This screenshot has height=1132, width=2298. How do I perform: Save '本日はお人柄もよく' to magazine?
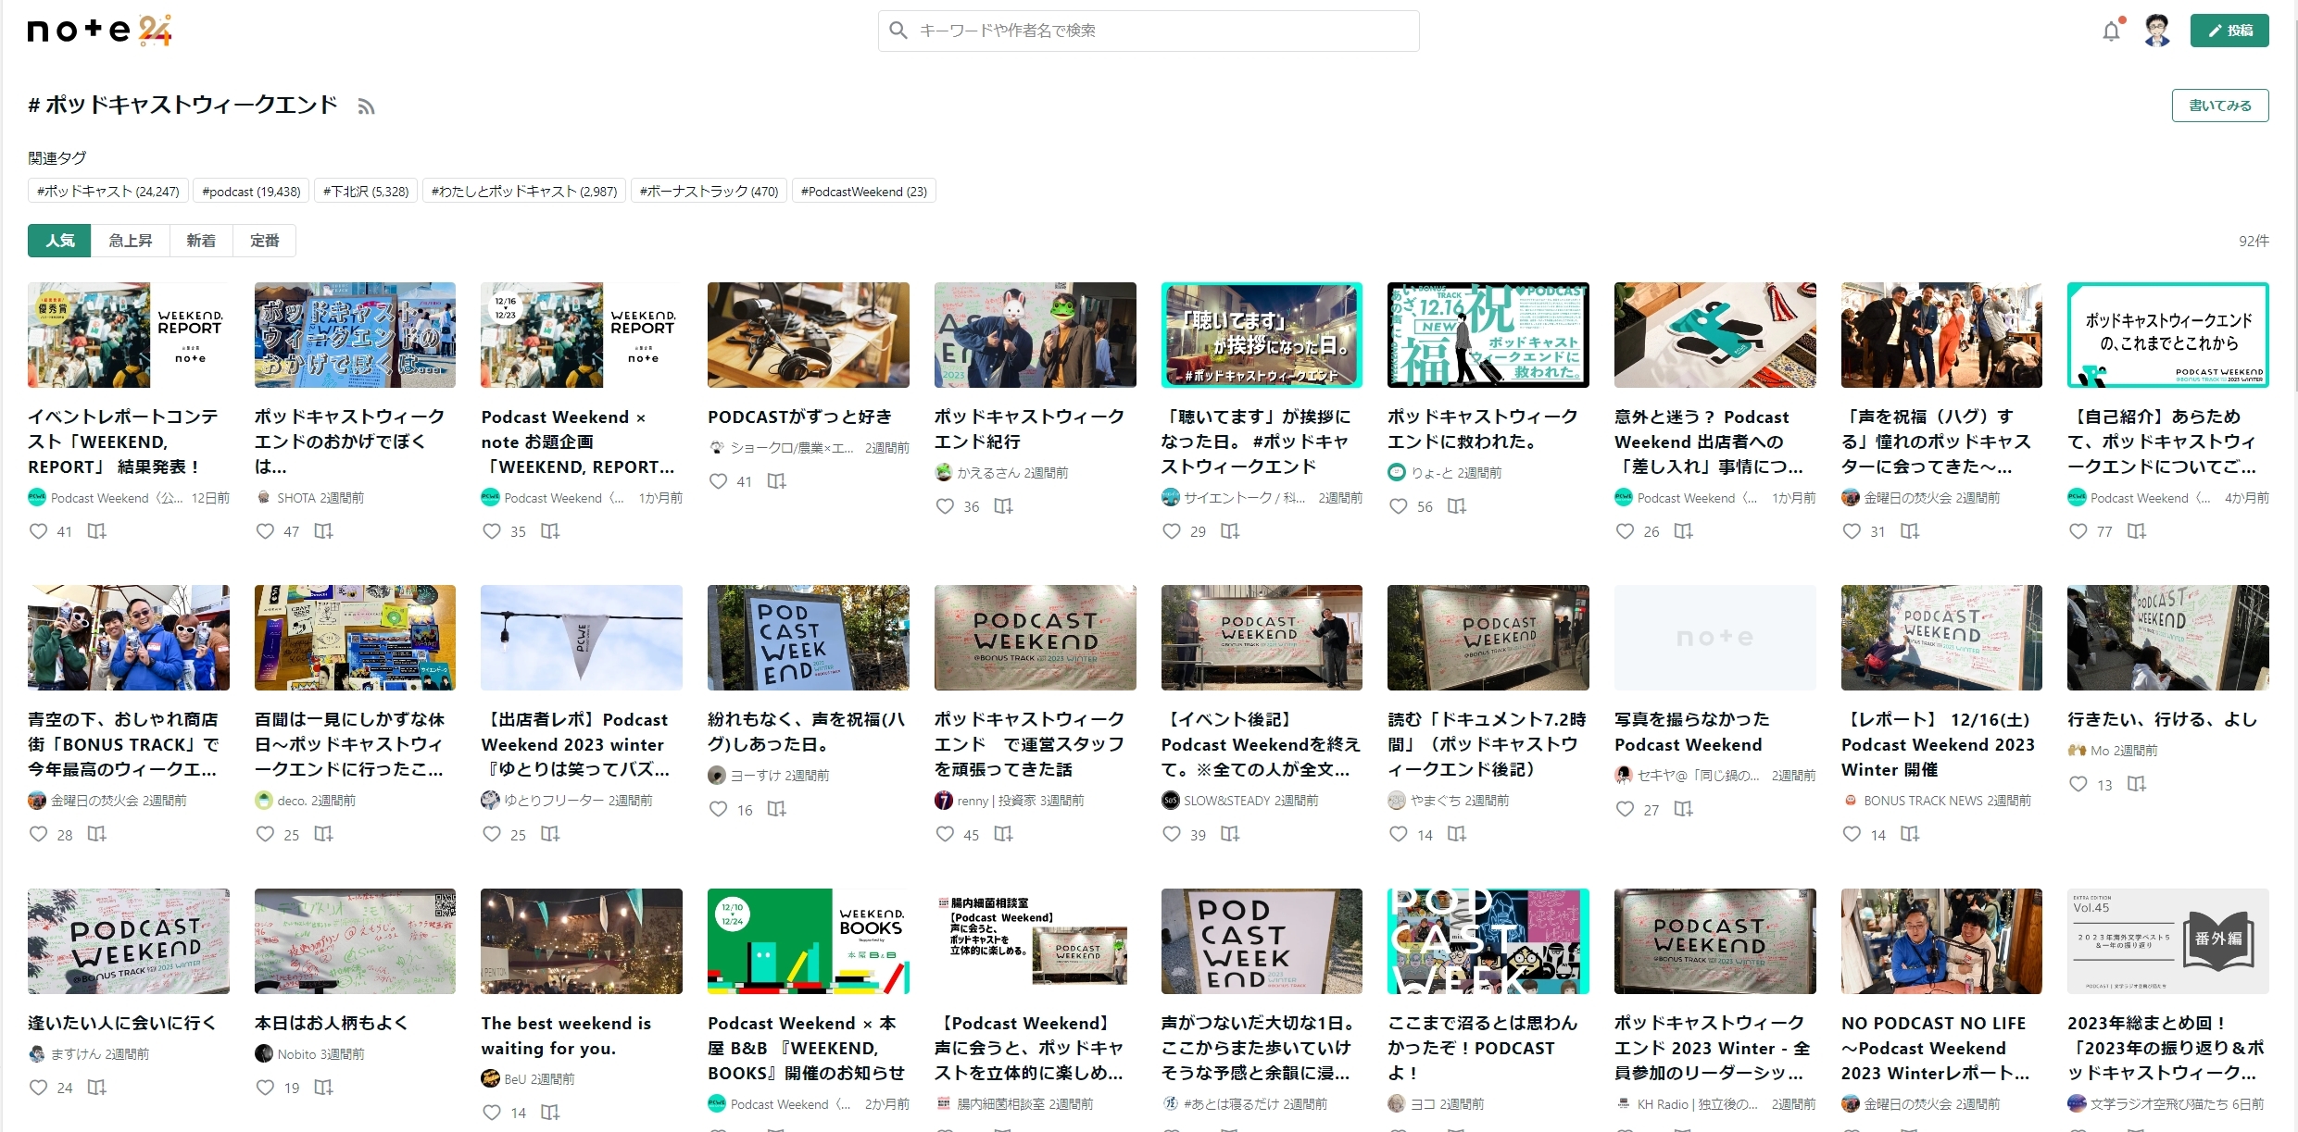click(x=323, y=1088)
